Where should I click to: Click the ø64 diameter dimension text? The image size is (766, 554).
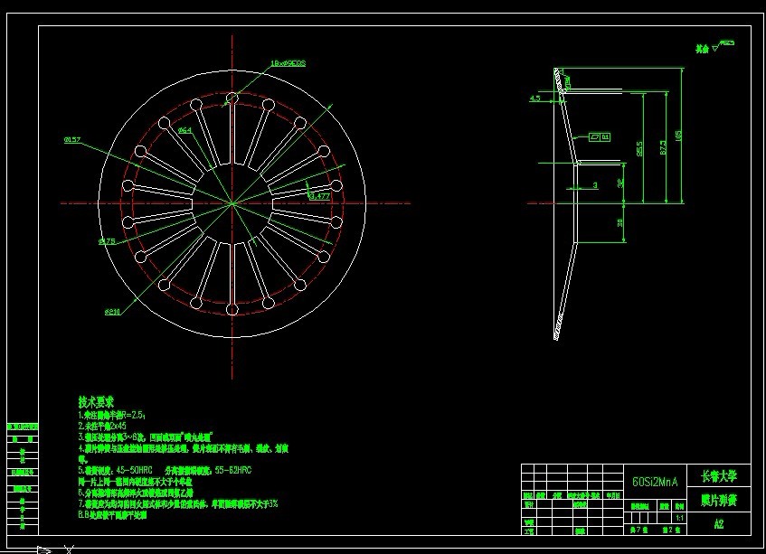(x=185, y=130)
